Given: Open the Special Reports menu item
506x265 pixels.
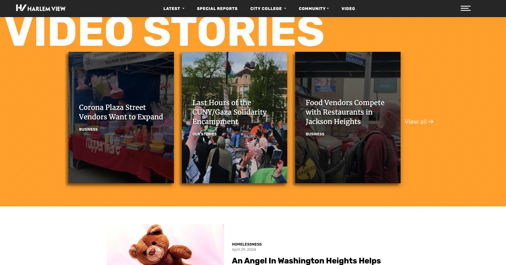Looking at the screenshot, I should click(217, 8).
